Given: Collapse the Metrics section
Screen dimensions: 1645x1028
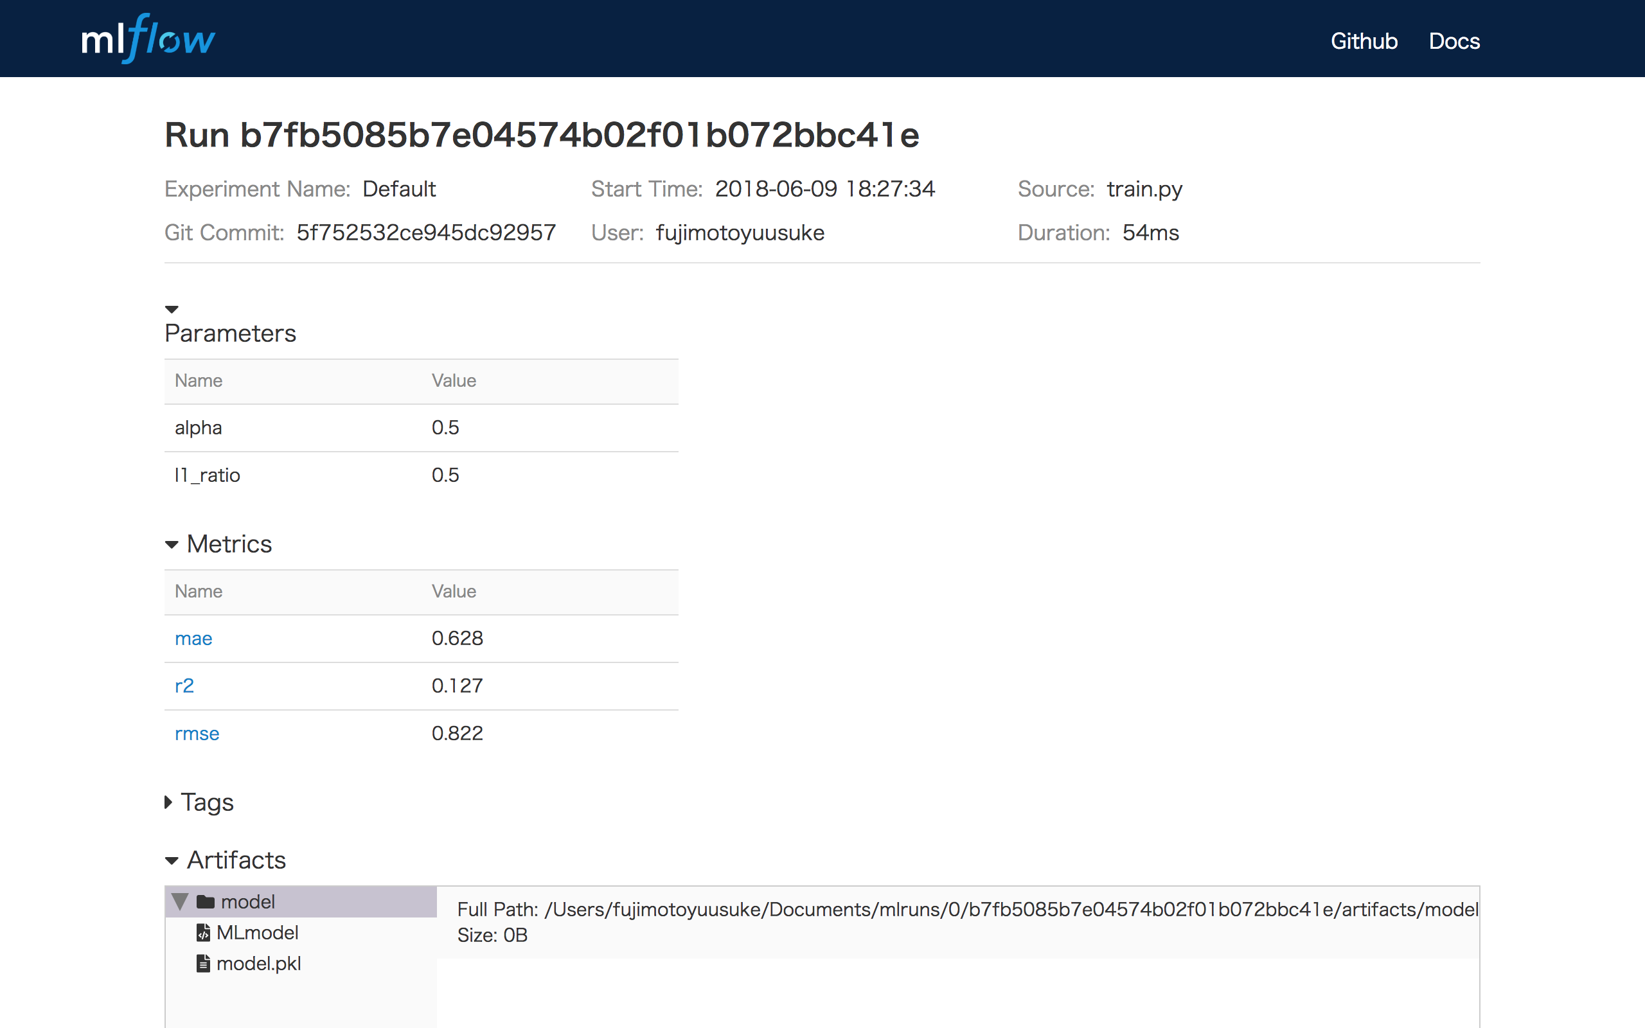Looking at the screenshot, I should [x=172, y=544].
